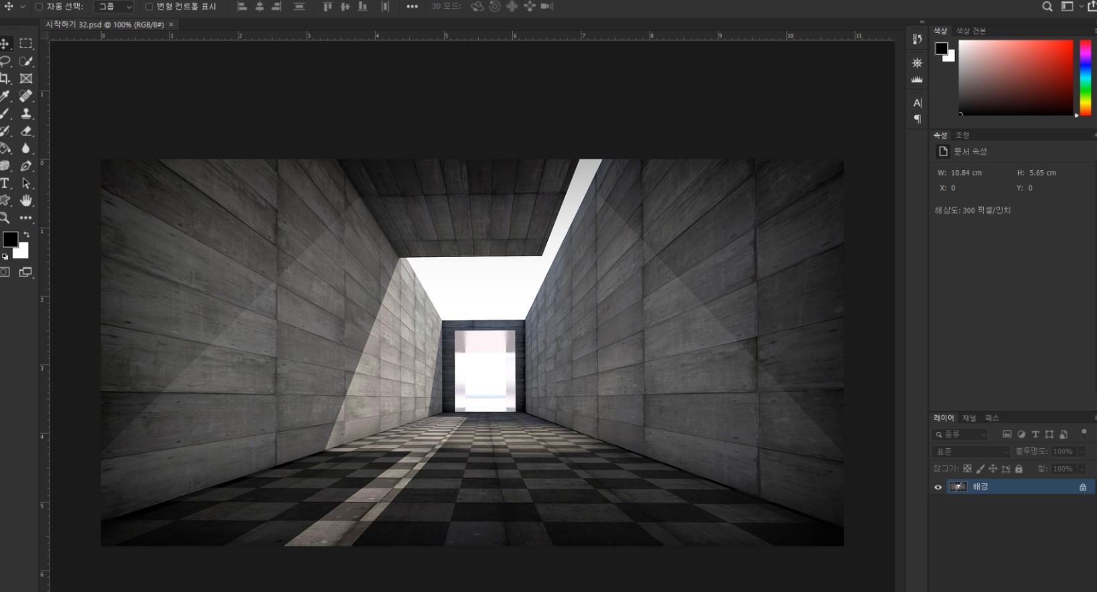This screenshot has width=1097, height=592.
Task: Enable the 자동 선택 checkbox
Action: pos(39,7)
